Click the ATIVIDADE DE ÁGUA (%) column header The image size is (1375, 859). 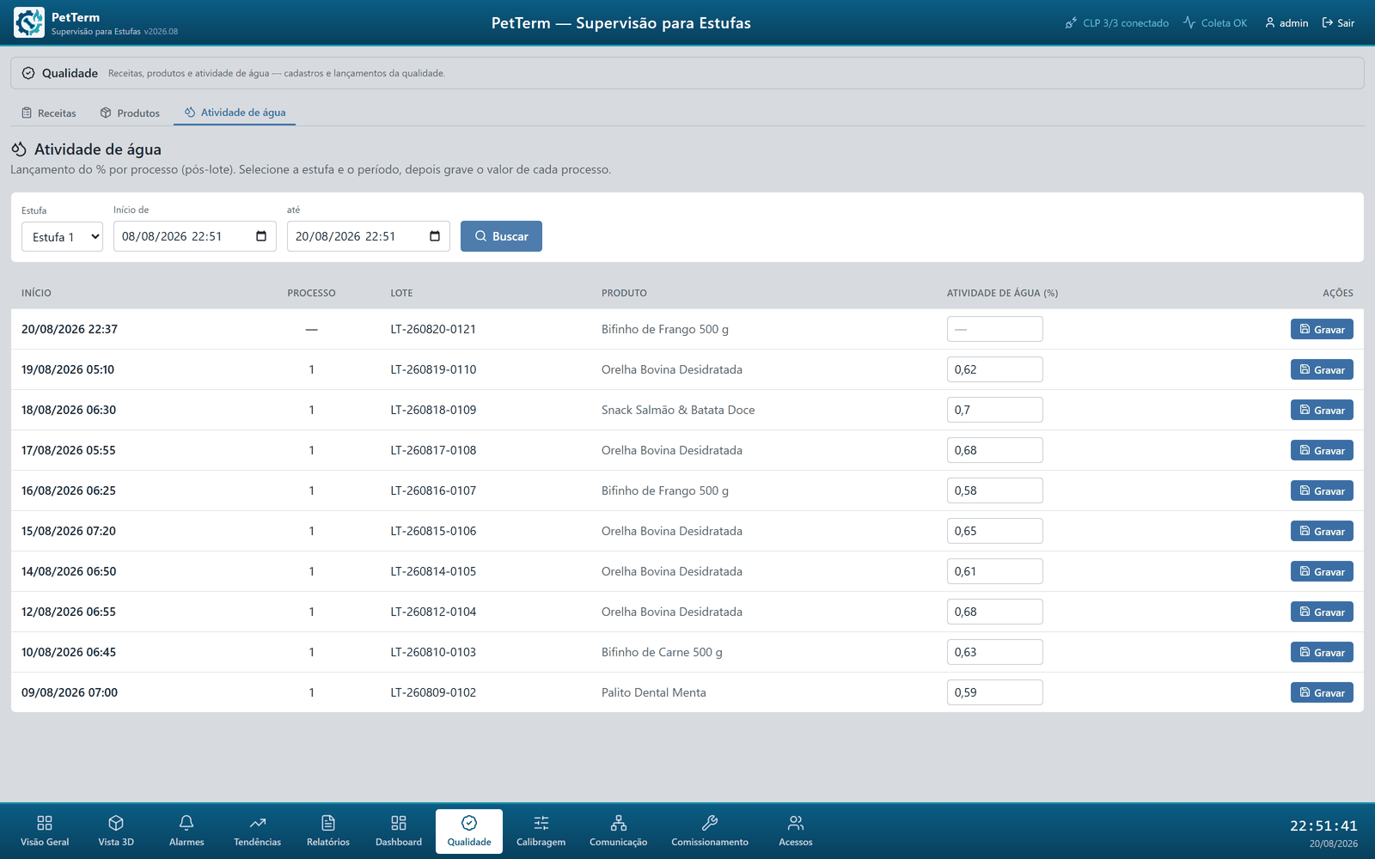click(x=1002, y=293)
